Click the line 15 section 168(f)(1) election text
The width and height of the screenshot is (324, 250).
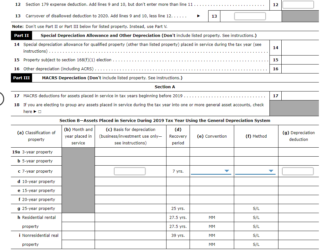[67, 60]
